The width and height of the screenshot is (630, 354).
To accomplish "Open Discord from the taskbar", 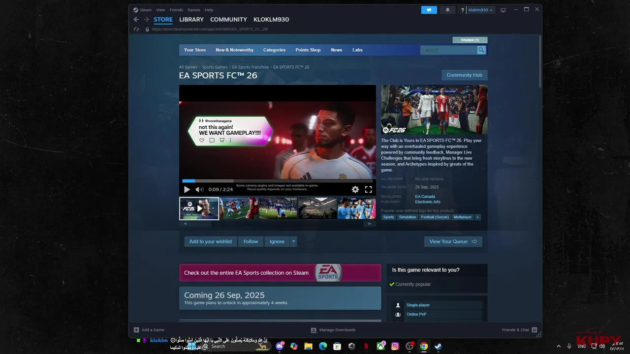I will tap(280, 346).
